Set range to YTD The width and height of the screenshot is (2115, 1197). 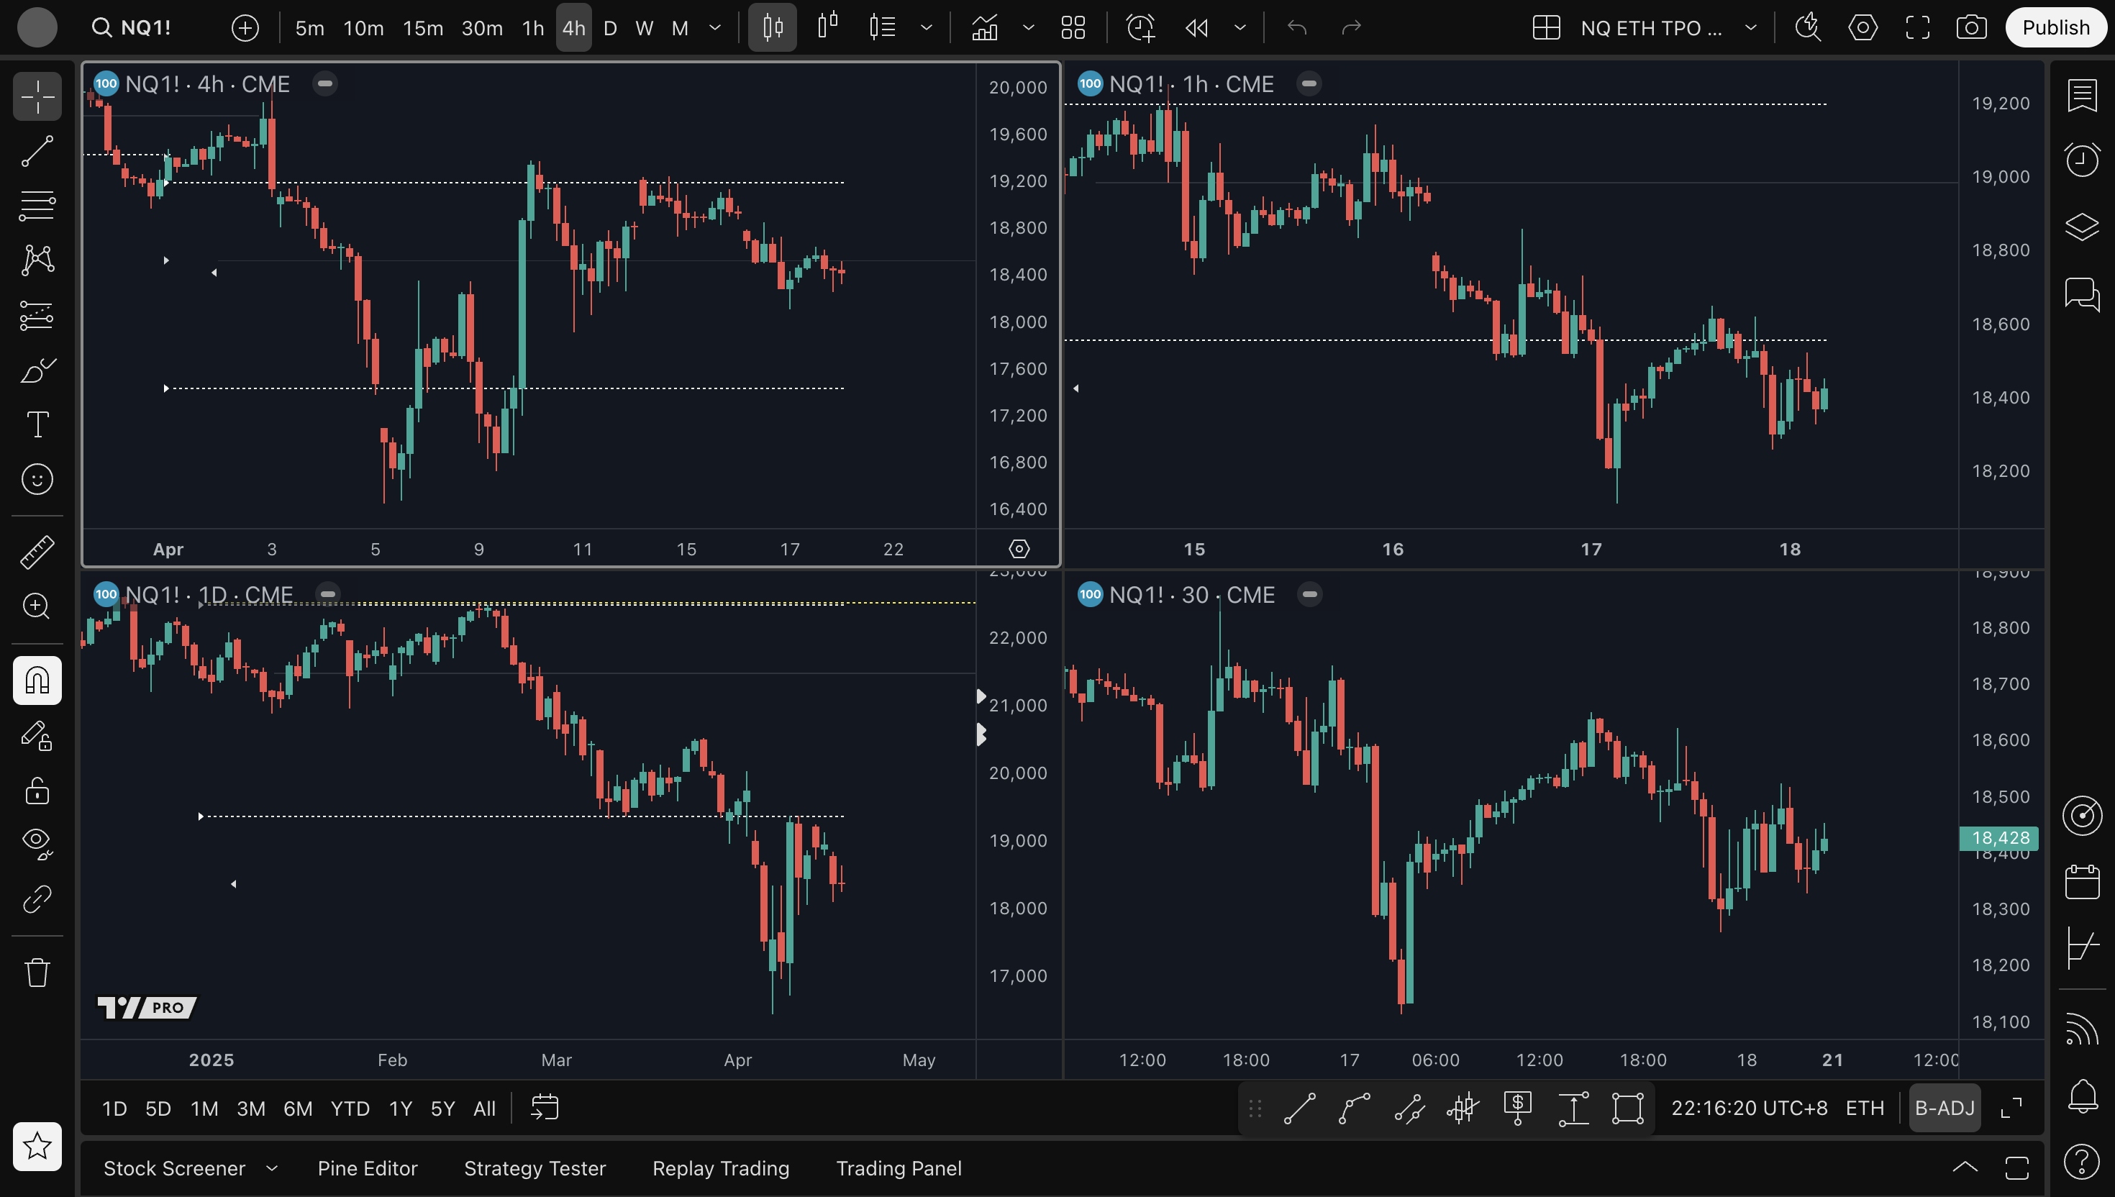(x=350, y=1109)
